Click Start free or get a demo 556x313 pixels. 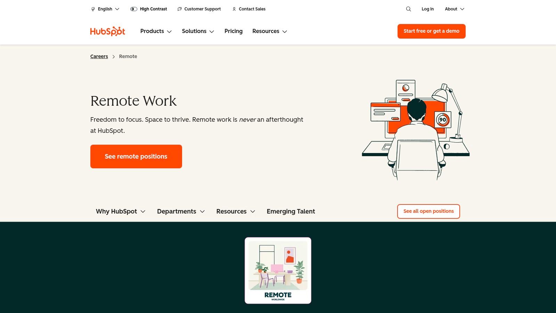[432, 31]
